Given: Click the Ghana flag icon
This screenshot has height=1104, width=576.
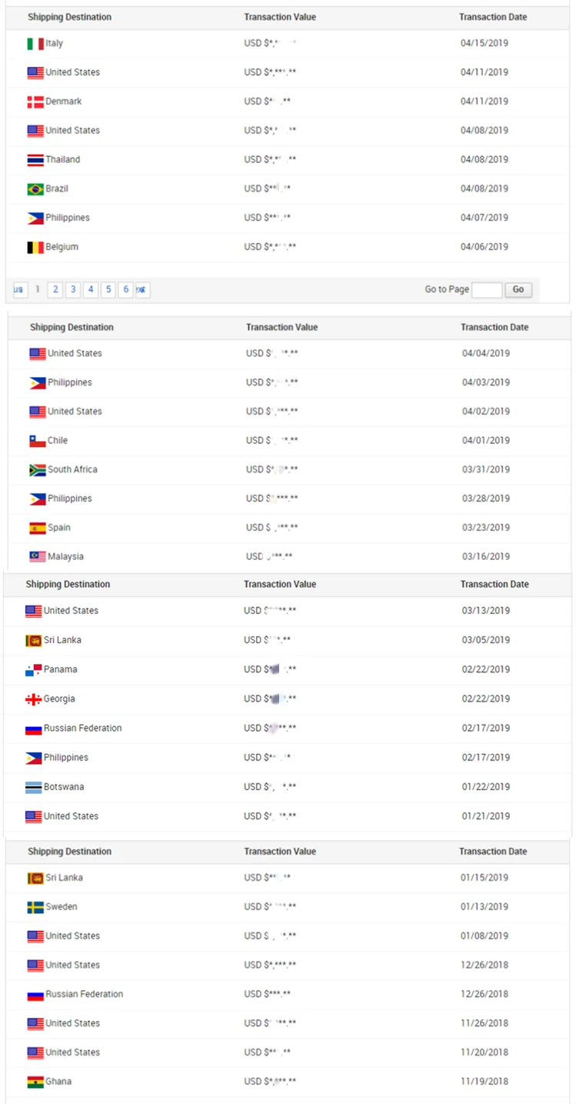Looking at the screenshot, I should coord(35,1082).
